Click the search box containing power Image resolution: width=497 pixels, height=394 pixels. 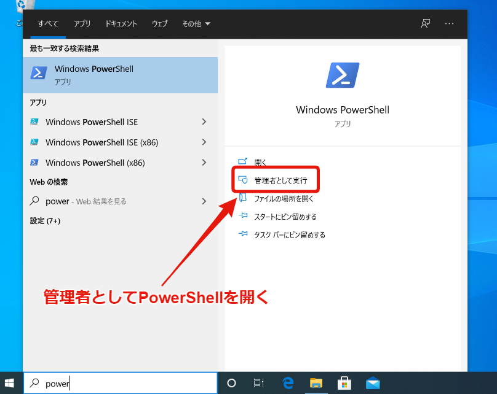pyautogui.click(x=121, y=383)
